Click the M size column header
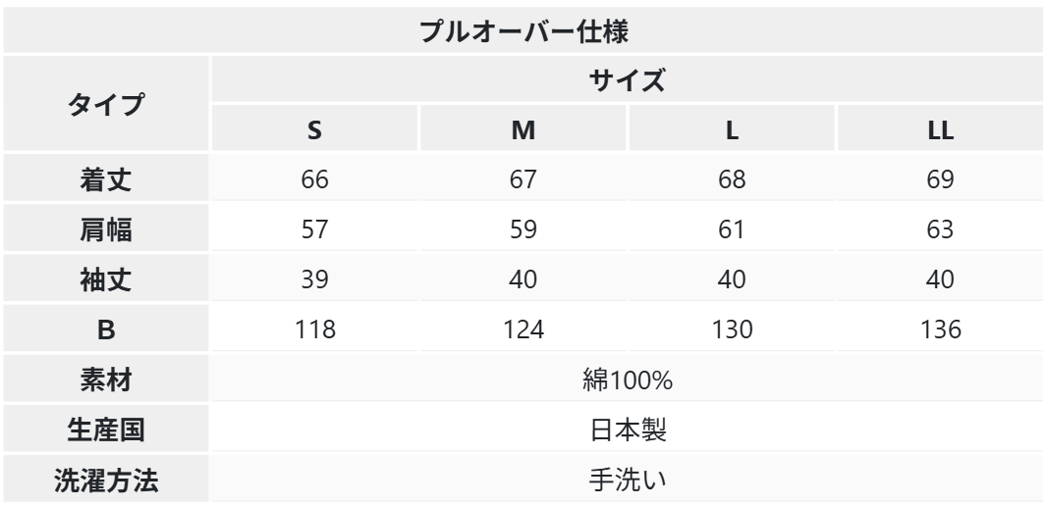 click(x=523, y=129)
